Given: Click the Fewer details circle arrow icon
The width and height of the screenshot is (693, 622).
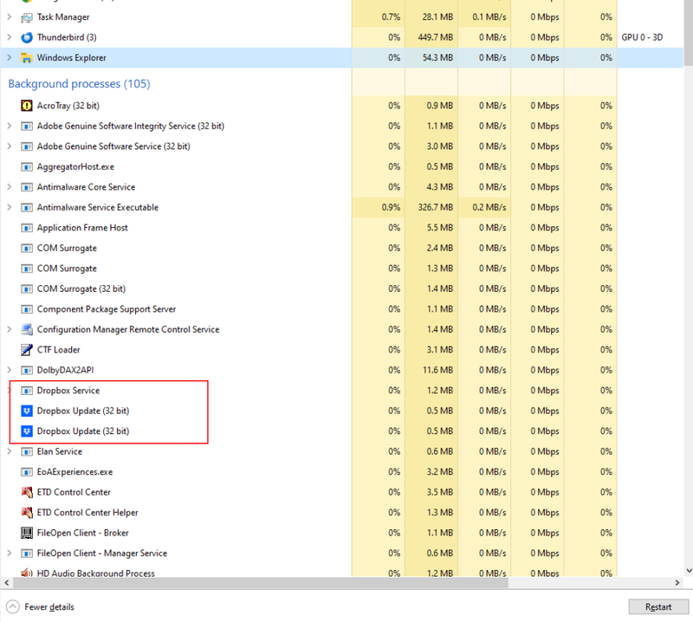Looking at the screenshot, I should pos(13,606).
